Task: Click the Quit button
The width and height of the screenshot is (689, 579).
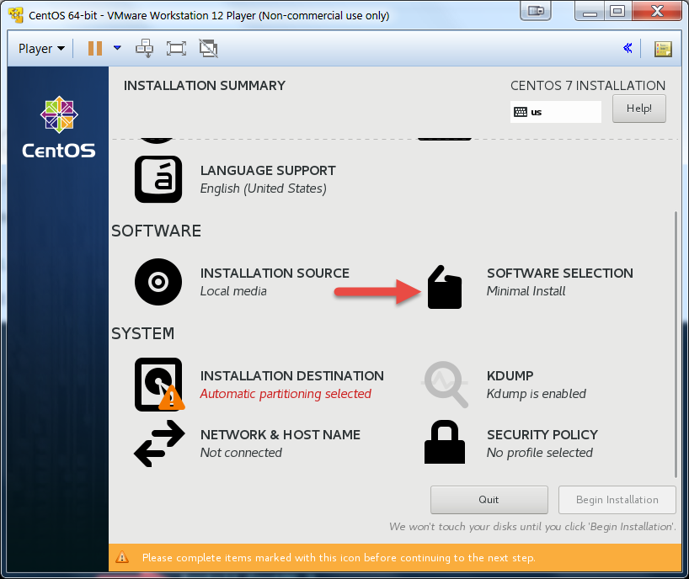Action: 489,500
